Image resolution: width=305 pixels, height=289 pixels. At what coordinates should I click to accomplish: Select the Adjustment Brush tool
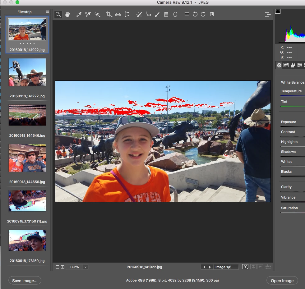click(157, 14)
